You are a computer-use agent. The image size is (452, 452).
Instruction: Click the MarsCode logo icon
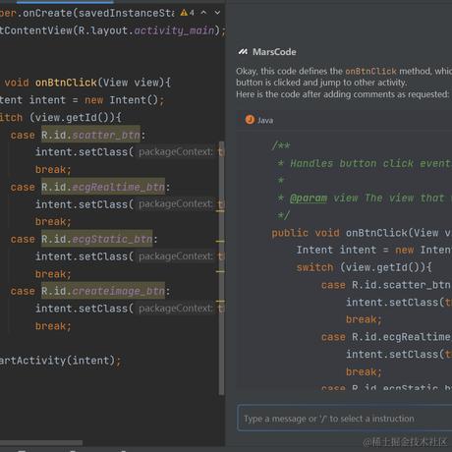[243, 52]
